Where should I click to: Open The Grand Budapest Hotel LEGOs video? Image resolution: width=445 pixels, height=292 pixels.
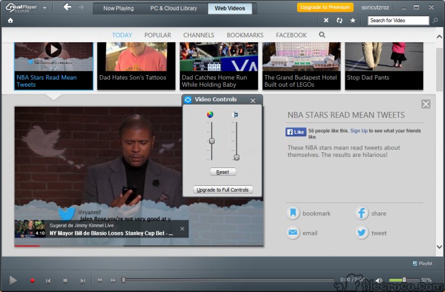click(x=301, y=66)
